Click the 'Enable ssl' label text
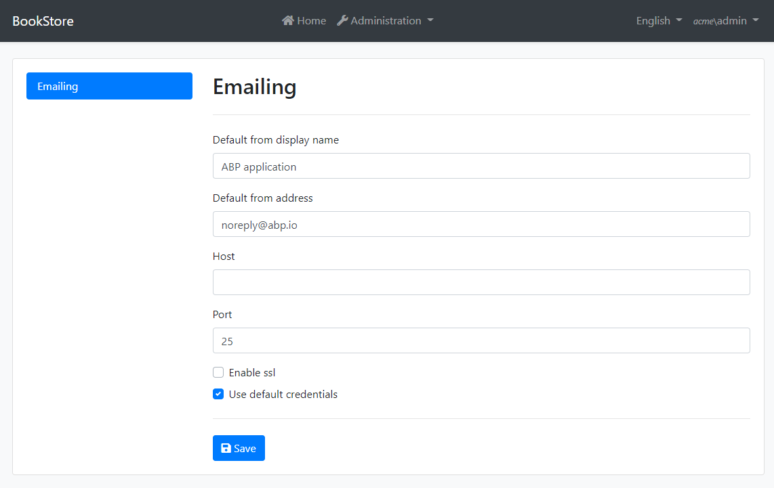774x488 pixels. 252,372
